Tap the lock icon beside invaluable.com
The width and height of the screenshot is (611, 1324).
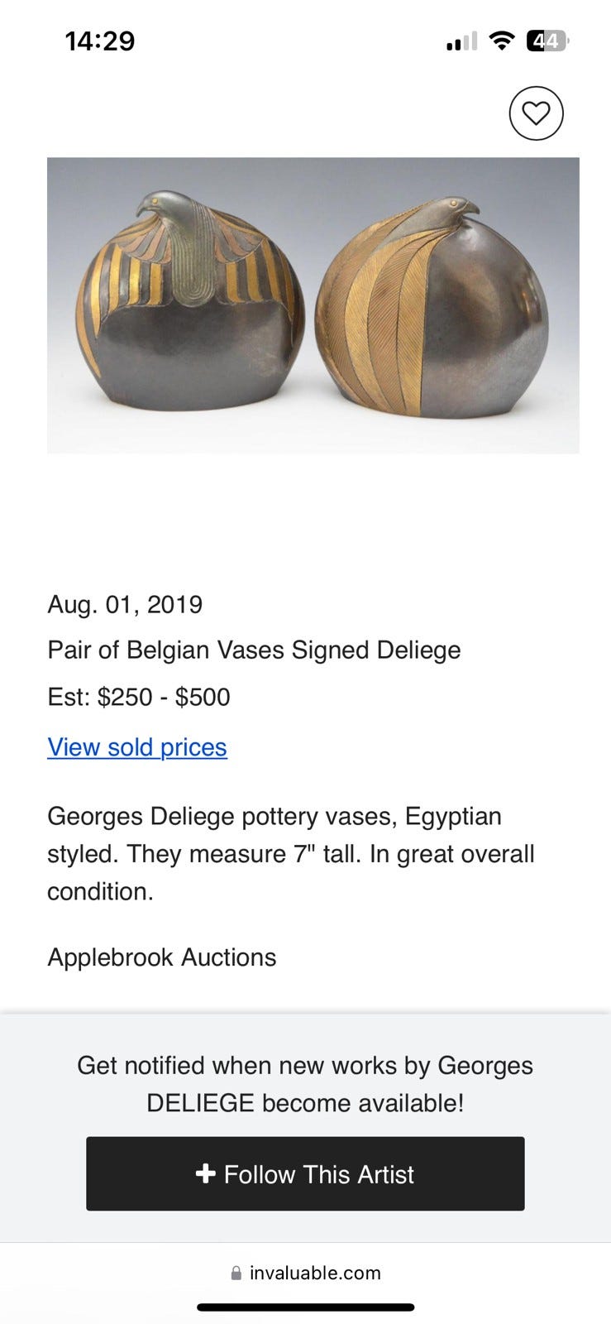(x=236, y=1273)
